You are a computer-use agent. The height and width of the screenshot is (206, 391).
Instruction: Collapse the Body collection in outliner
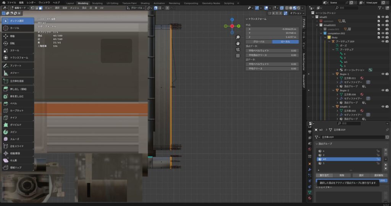325,37
